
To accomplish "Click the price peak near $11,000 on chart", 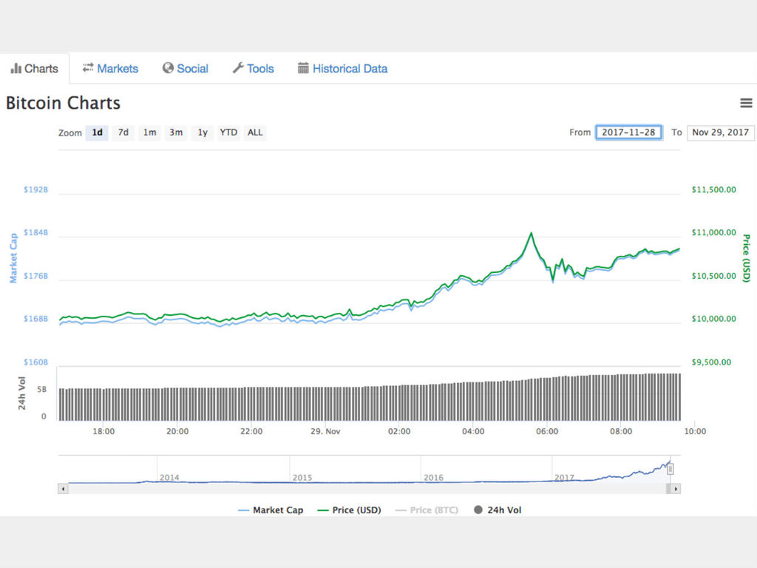I will point(531,234).
